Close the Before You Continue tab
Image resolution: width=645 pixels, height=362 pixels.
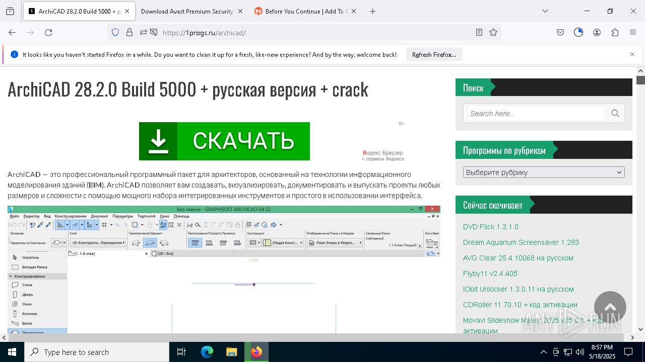coord(353,11)
